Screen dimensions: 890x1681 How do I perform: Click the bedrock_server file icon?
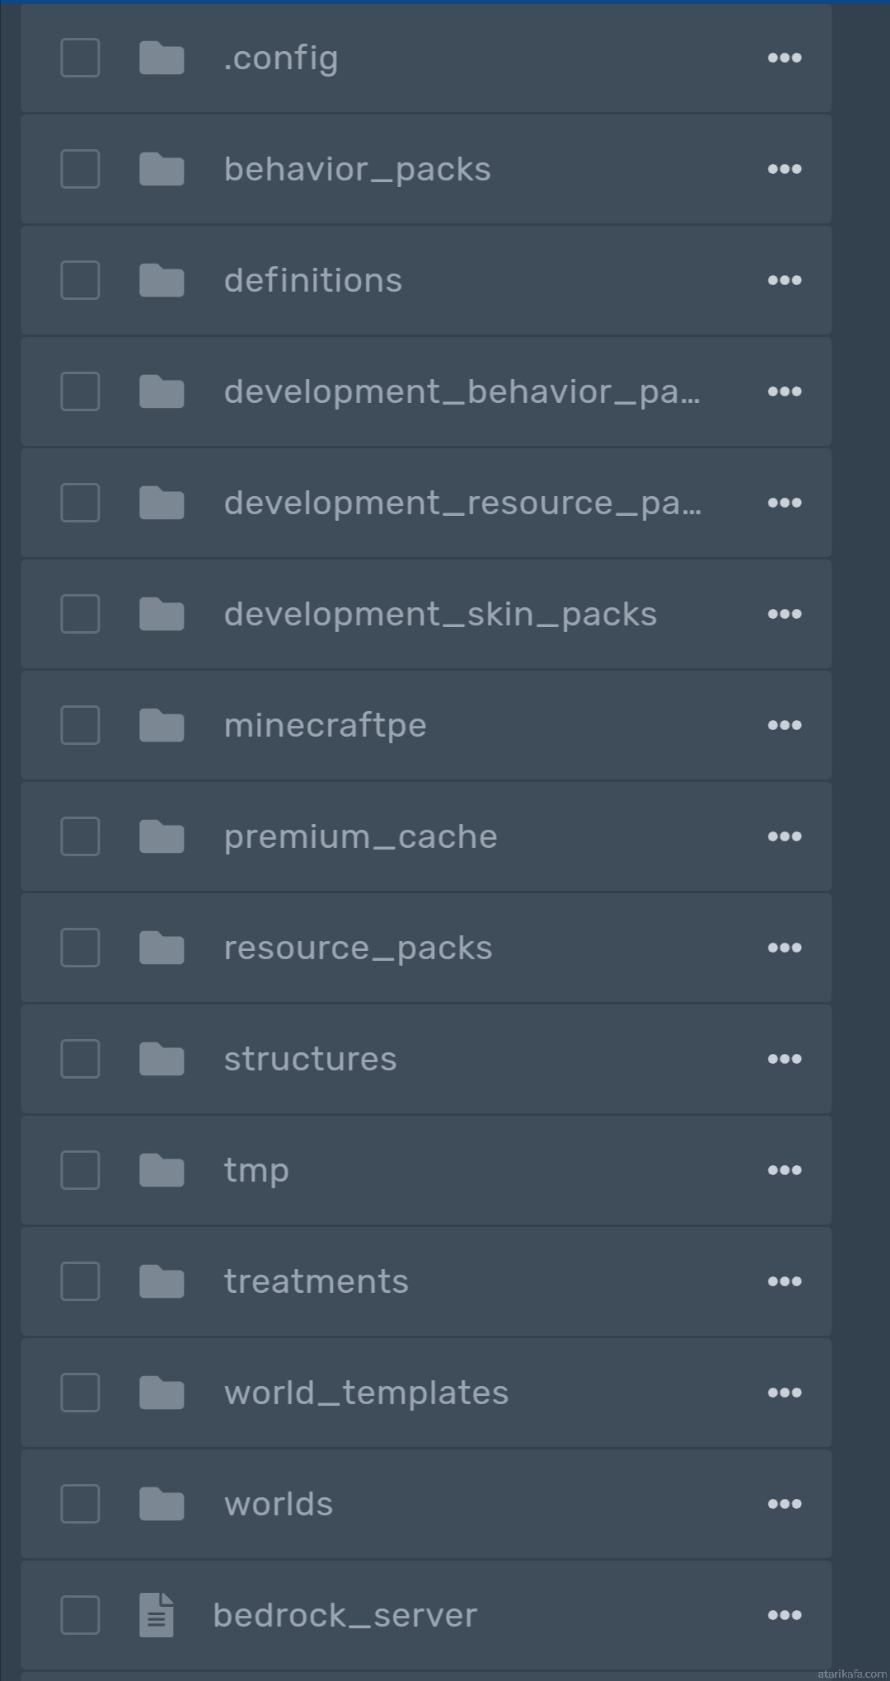[157, 1615]
